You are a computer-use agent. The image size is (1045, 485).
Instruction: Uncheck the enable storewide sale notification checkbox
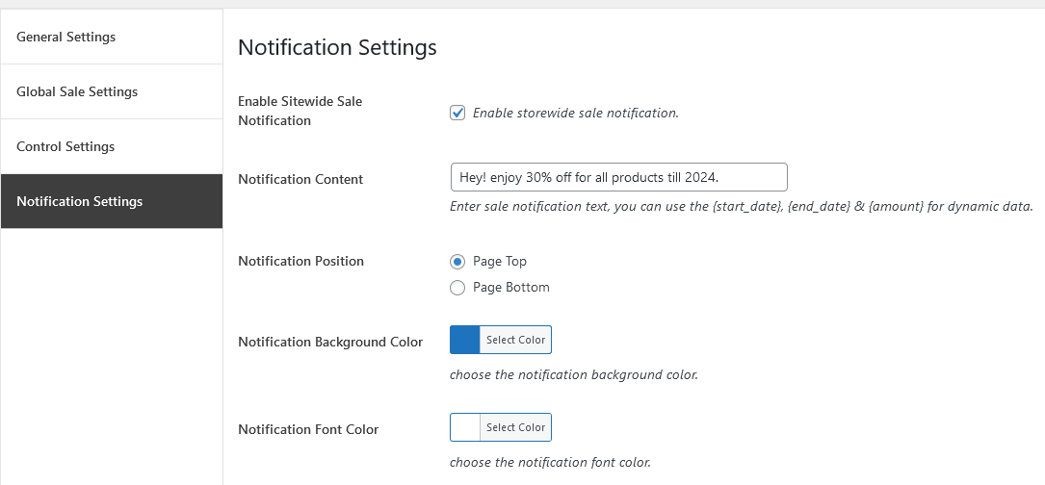click(457, 113)
